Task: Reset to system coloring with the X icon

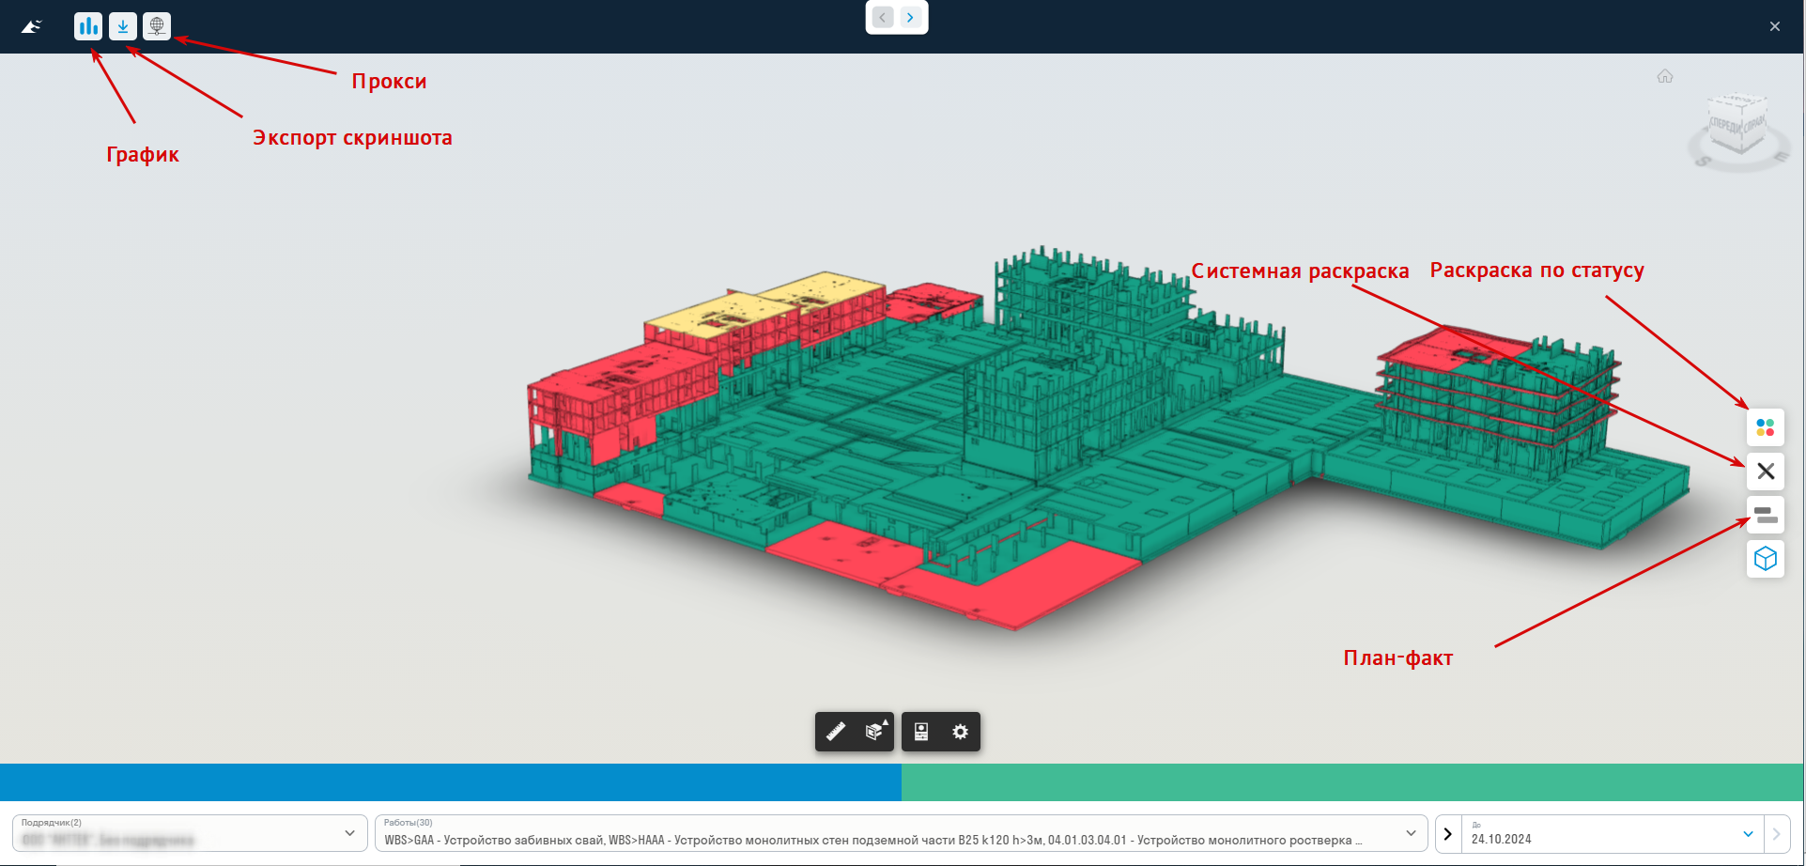Action: click(x=1766, y=471)
